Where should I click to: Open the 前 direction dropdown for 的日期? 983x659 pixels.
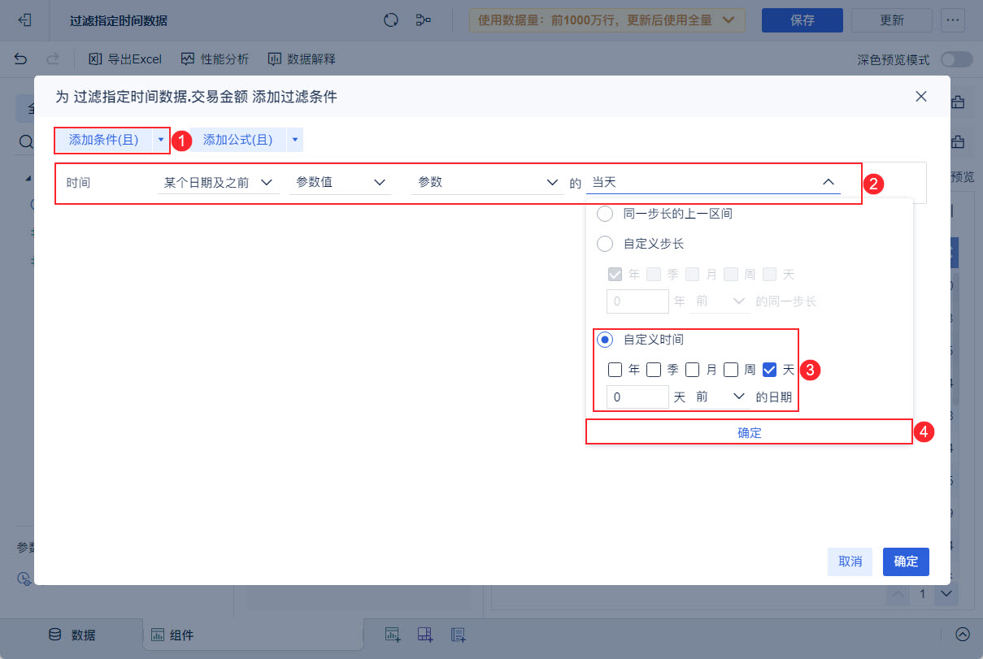[720, 397]
